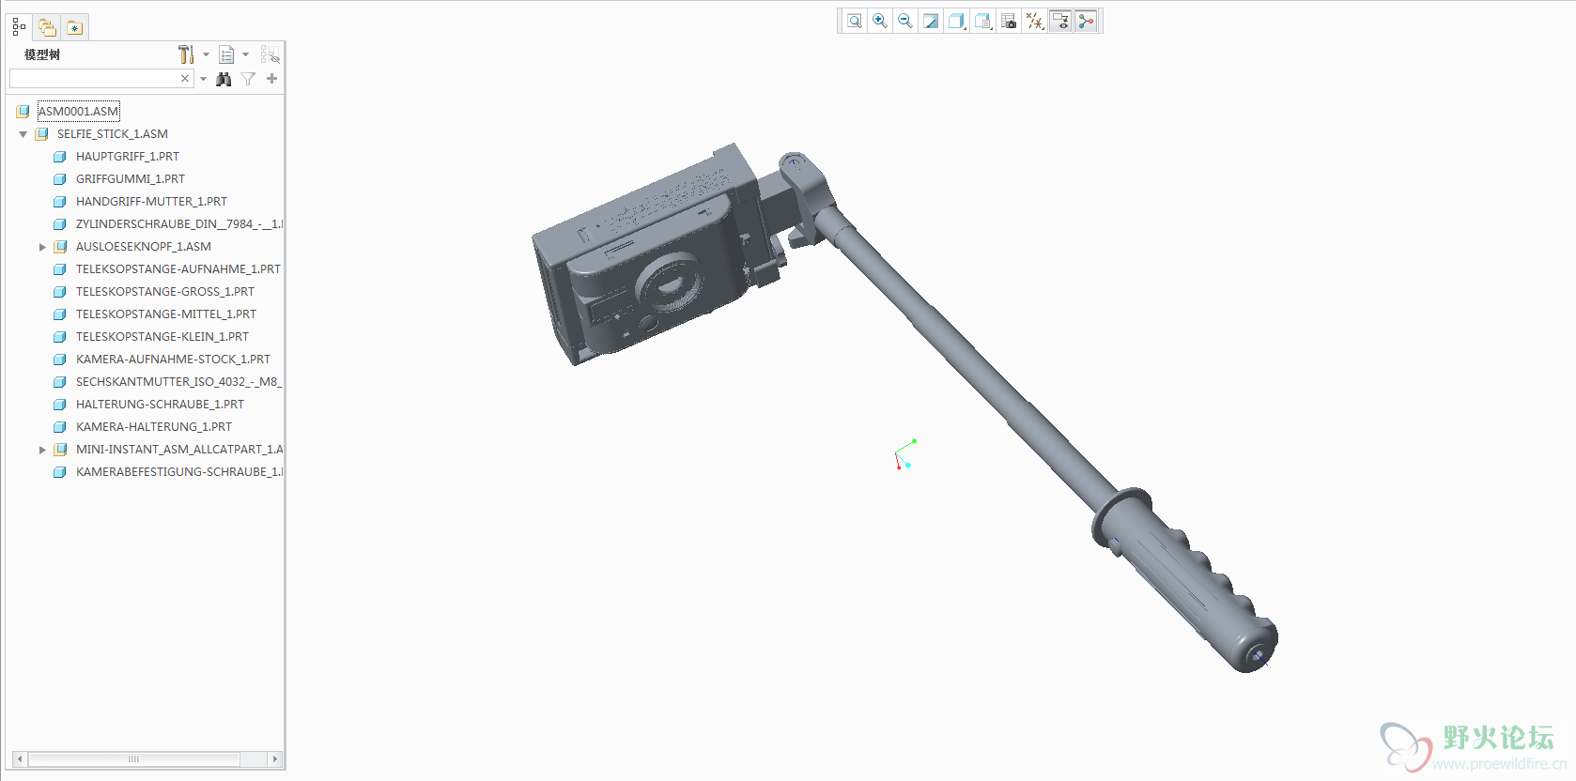Open the View Manager camera icon

[1009, 21]
